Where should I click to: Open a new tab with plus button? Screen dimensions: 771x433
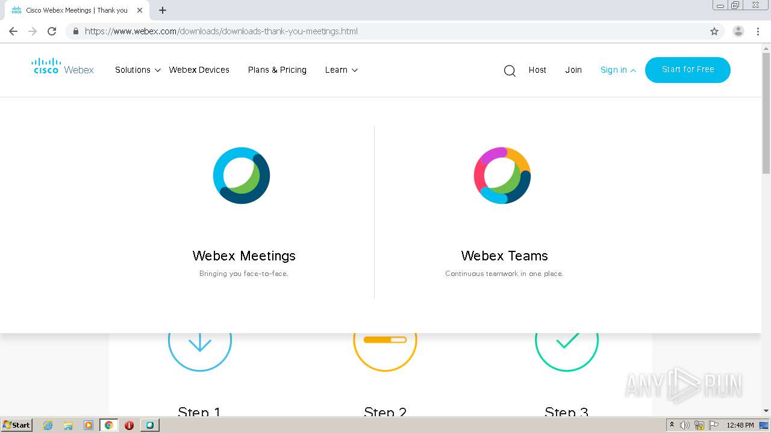(x=163, y=10)
